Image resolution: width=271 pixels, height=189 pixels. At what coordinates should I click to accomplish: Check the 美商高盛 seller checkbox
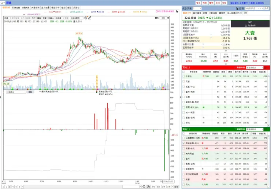[183, 153]
